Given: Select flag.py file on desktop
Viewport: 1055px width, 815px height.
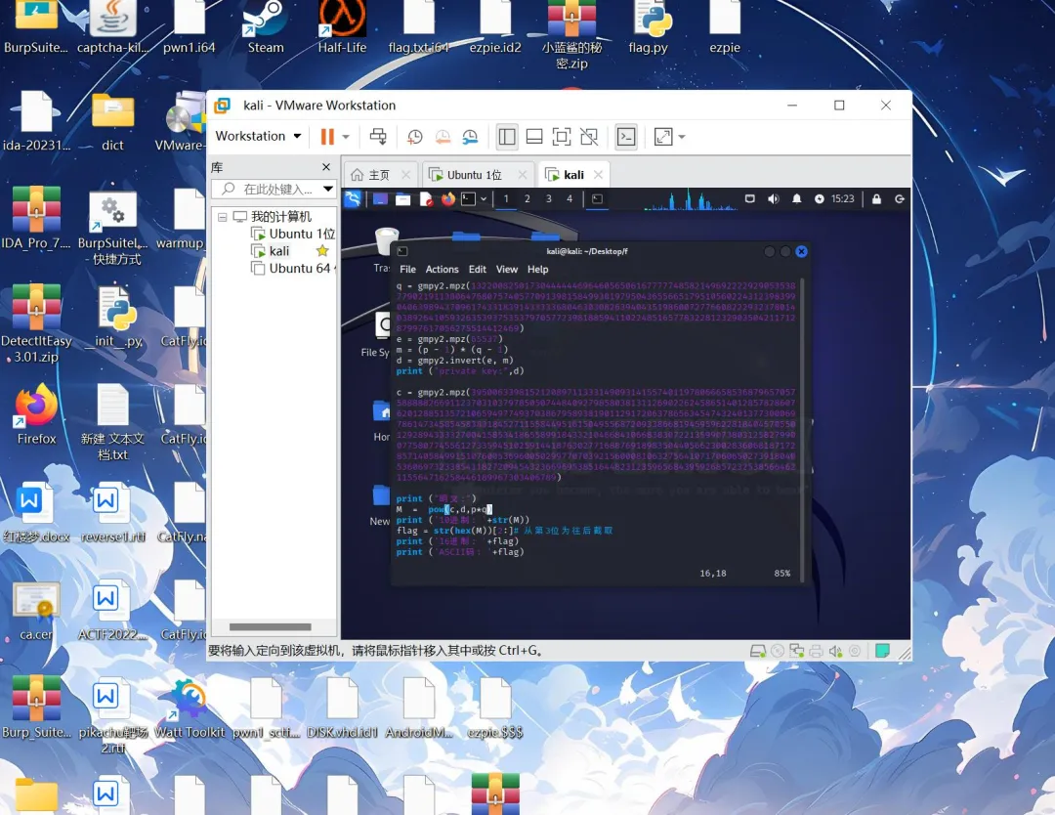Looking at the screenshot, I should 648,27.
